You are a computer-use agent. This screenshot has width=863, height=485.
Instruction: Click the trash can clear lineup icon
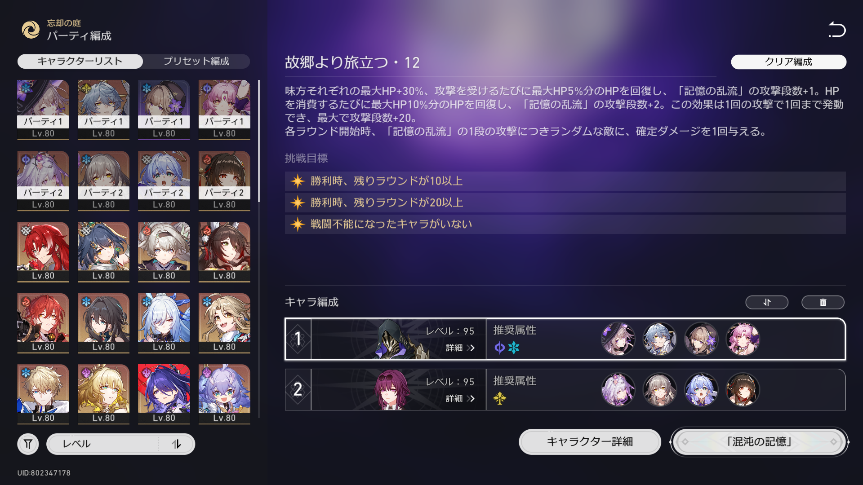pos(823,302)
